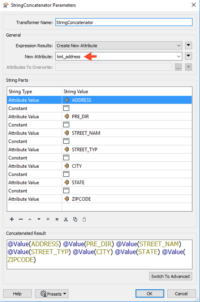Click arrow menu beside Expression Results
This screenshot has width=200, height=302.
click(x=189, y=46)
